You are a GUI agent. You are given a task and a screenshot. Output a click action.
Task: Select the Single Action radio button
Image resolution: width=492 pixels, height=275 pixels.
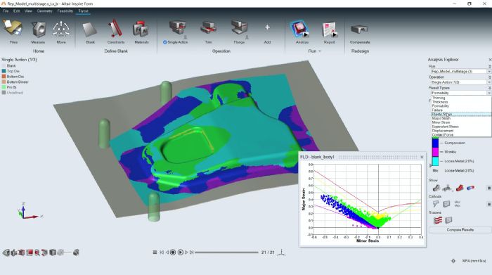pos(164,42)
